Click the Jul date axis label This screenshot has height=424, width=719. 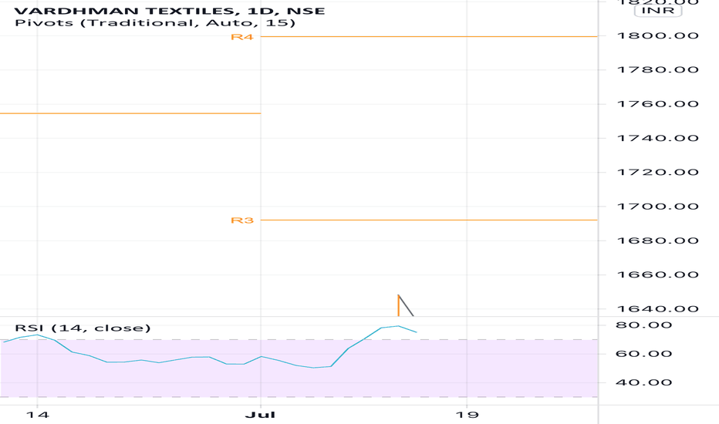(261, 415)
